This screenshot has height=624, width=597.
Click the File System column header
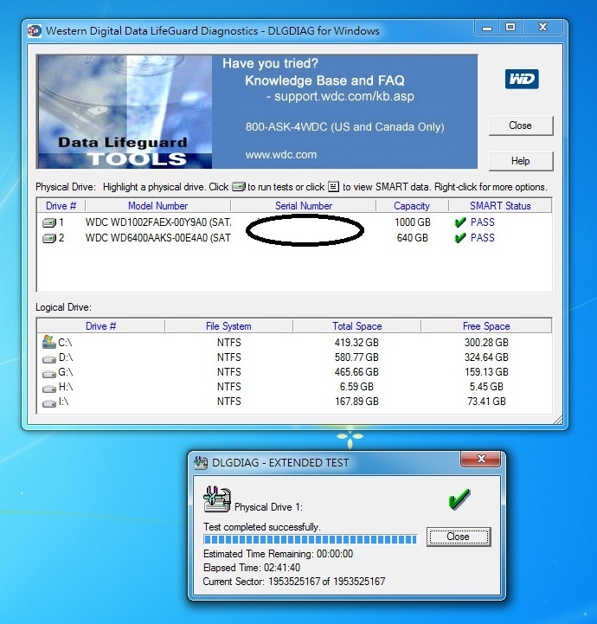coord(228,326)
